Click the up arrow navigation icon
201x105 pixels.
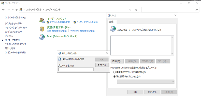17,10
